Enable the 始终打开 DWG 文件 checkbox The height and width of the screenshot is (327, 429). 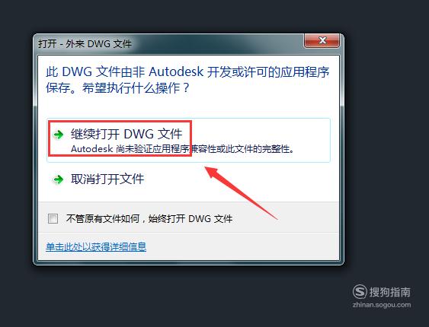(x=53, y=219)
